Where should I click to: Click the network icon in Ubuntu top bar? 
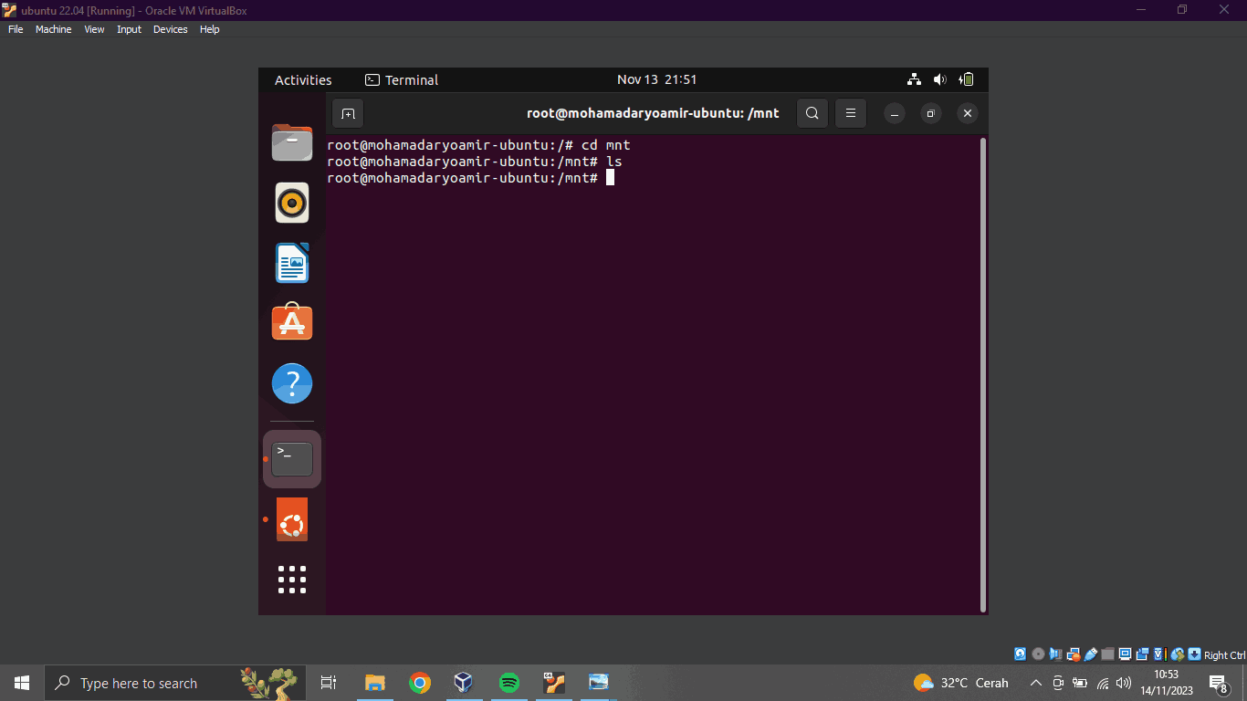point(914,80)
